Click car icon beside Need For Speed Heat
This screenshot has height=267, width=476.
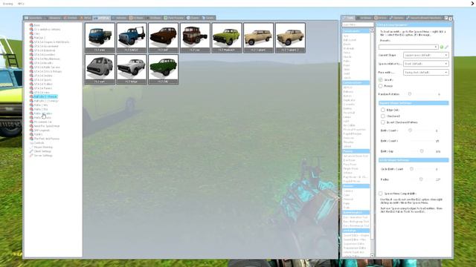click(31, 126)
